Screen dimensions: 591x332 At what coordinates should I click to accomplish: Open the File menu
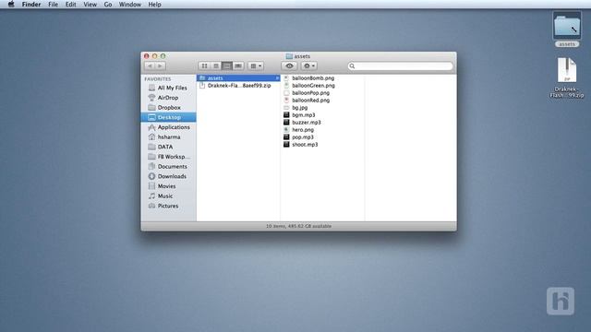click(54, 4)
